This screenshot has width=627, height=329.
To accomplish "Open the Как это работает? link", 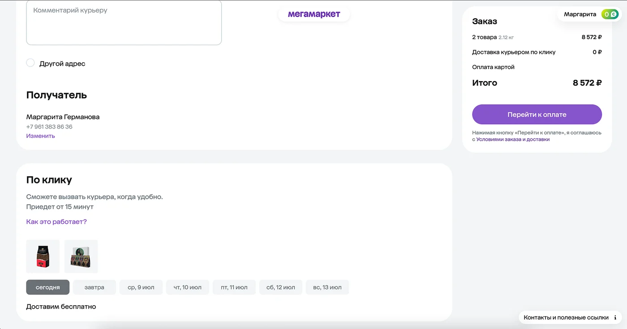I will 56,222.
